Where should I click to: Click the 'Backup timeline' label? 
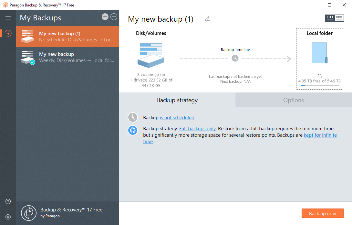tap(235, 50)
